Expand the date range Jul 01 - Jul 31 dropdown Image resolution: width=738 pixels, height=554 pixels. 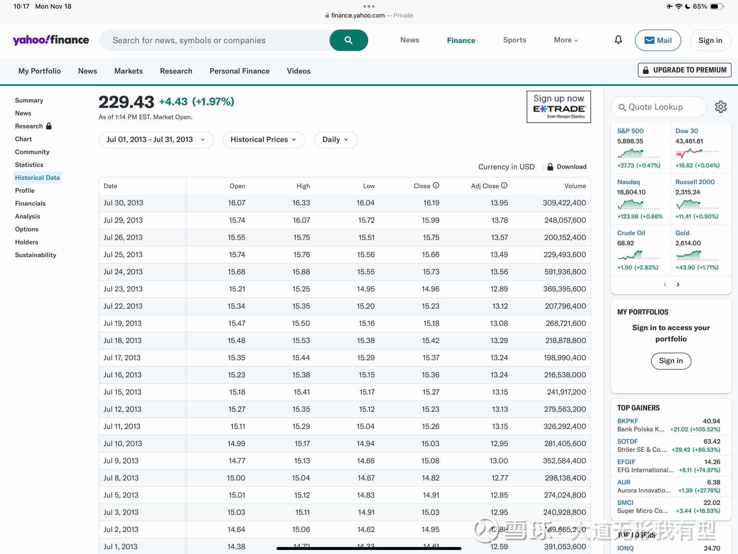[x=156, y=140]
